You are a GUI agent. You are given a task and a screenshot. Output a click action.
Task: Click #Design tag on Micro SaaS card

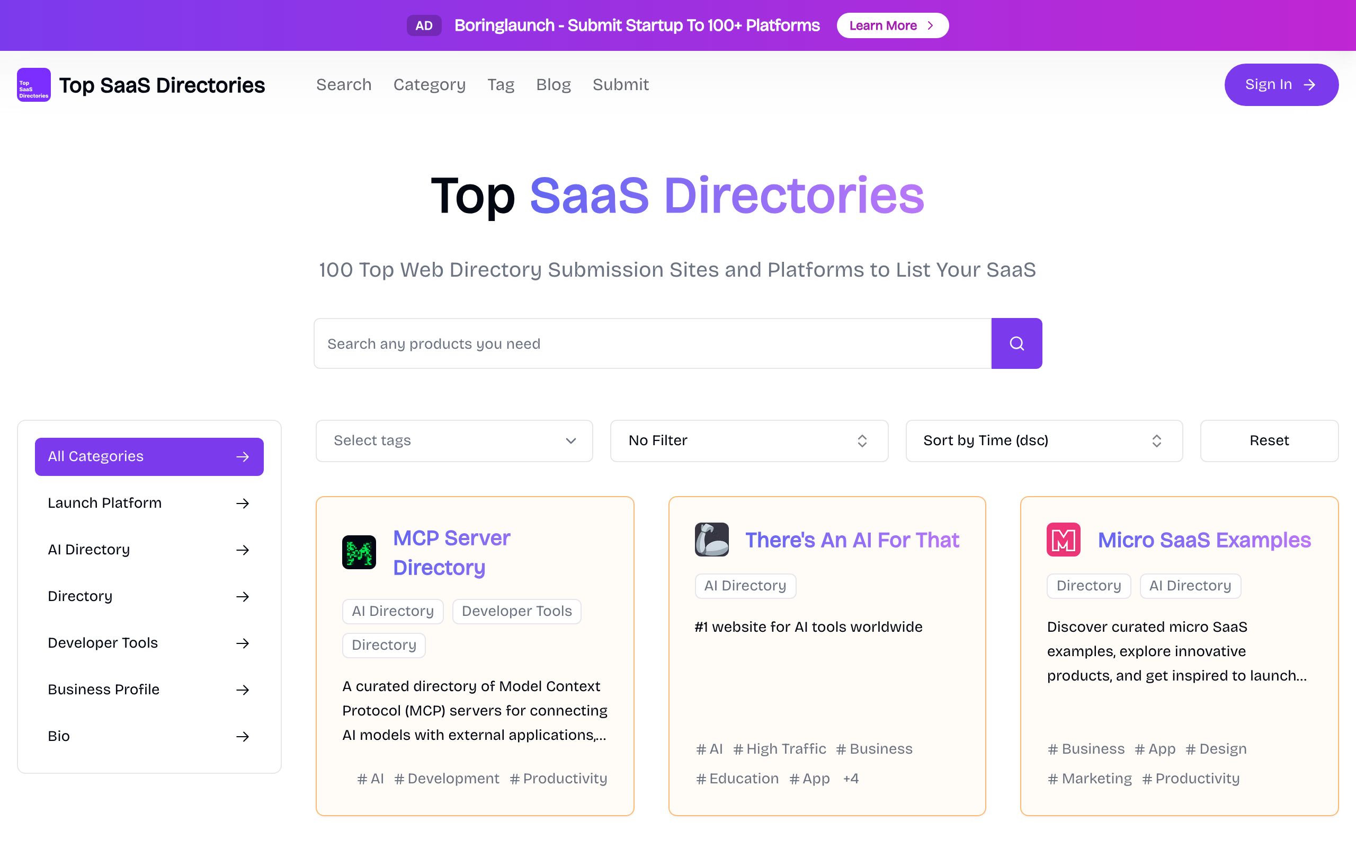pyautogui.click(x=1216, y=749)
